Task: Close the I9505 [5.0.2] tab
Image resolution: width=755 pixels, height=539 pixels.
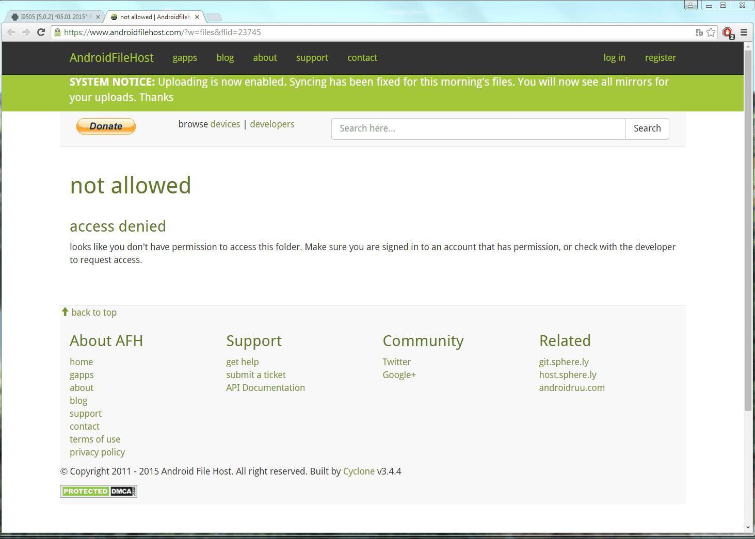Action: (x=98, y=17)
